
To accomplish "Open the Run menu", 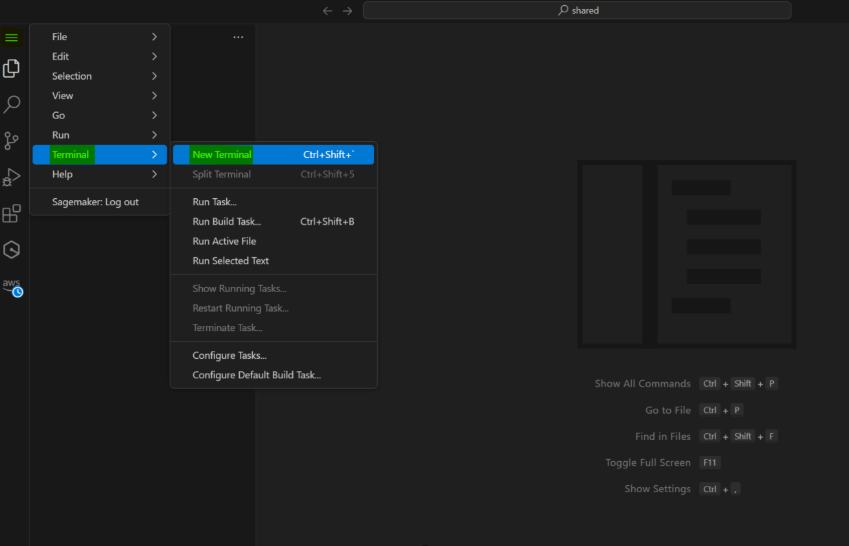I will 100,135.
